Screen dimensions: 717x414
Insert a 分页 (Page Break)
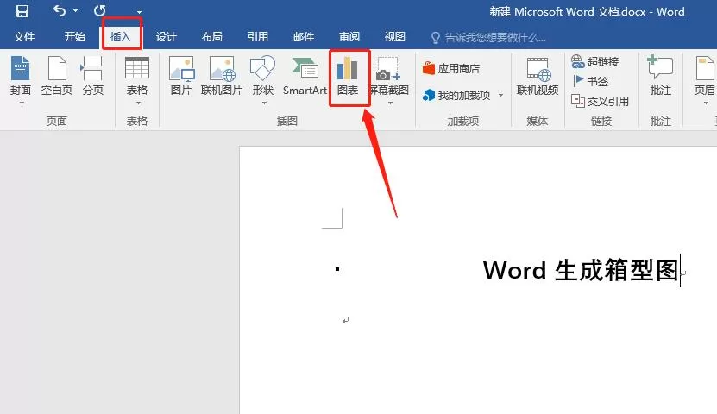pos(93,76)
